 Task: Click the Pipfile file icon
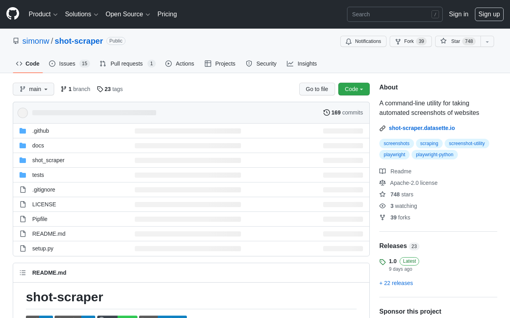pyautogui.click(x=23, y=219)
